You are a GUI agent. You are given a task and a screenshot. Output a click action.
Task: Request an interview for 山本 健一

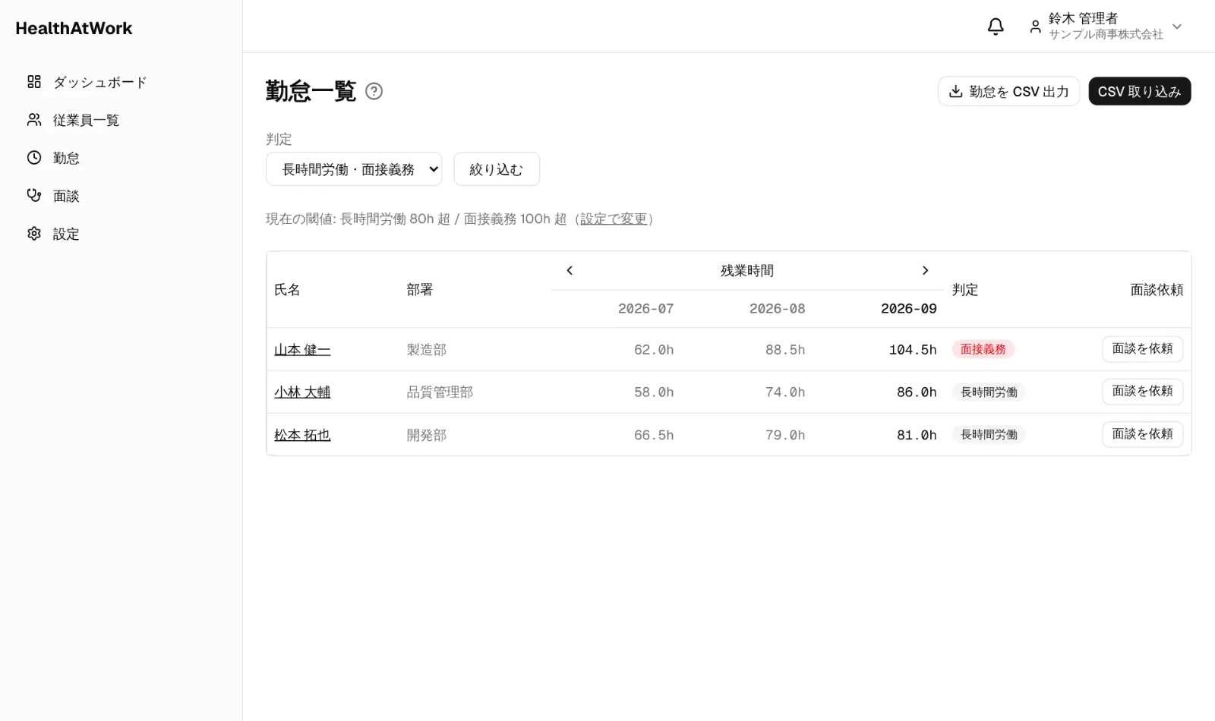click(1142, 349)
